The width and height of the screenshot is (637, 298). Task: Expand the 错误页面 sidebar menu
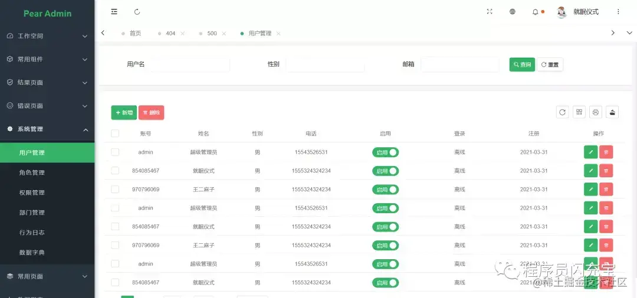[47, 106]
